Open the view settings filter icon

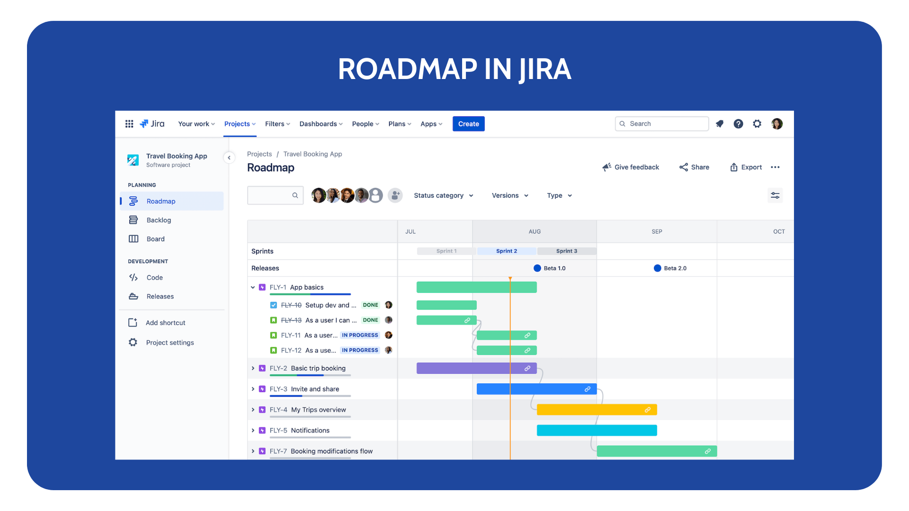coord(775,195)
